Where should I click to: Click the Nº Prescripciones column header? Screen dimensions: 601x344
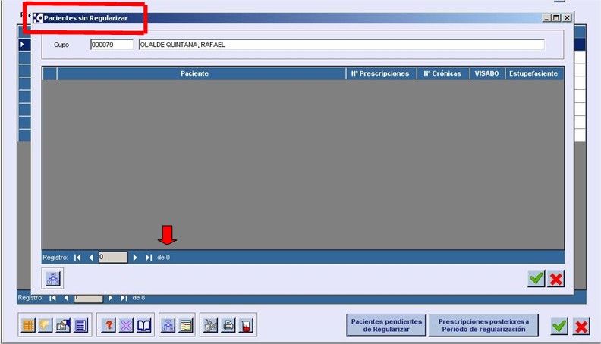click(380, 73)
